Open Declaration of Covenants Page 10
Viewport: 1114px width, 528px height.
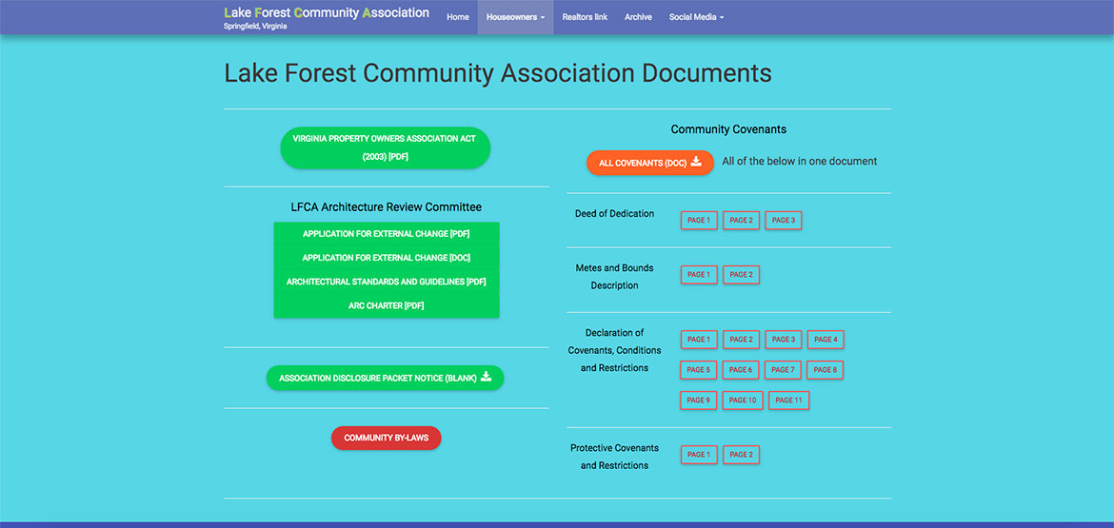[743, 401]
